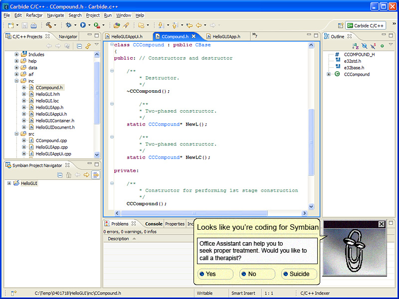This screenshot has width=399, height=299.
Task: Select CCompound.cpp in the src folder
Action: click(51, 141)
